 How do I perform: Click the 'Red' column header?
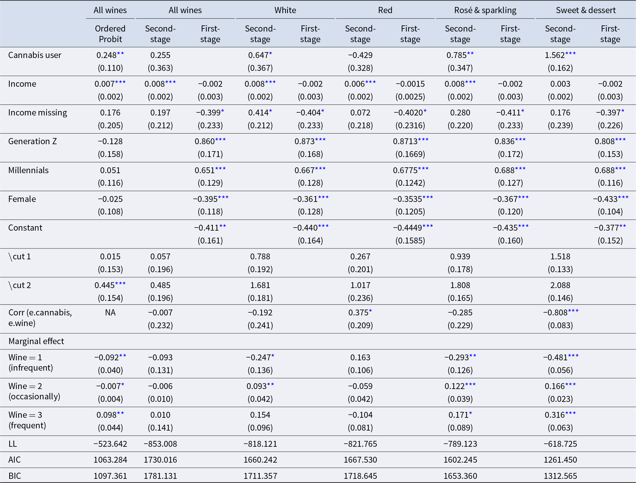coord(385,10)
